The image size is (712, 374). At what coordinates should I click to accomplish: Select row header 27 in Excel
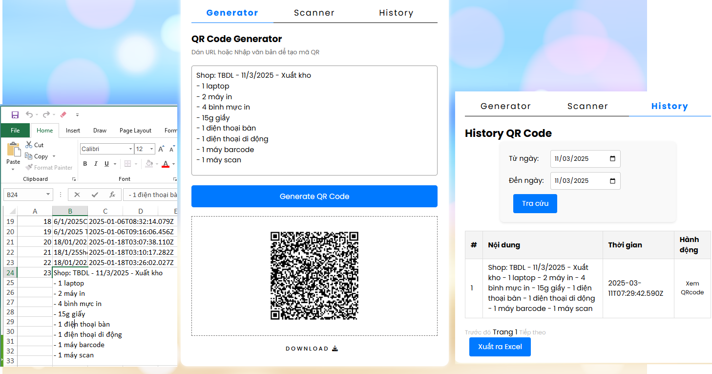click(10, 302)
